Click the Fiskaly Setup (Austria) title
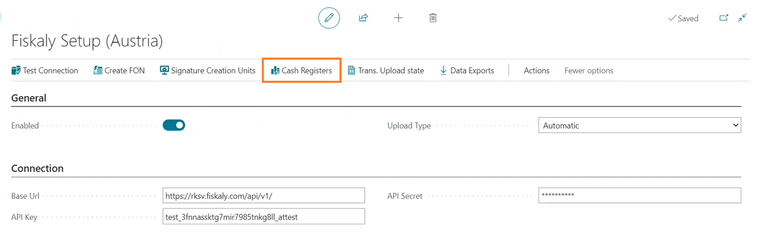 (x=87, y=41)
